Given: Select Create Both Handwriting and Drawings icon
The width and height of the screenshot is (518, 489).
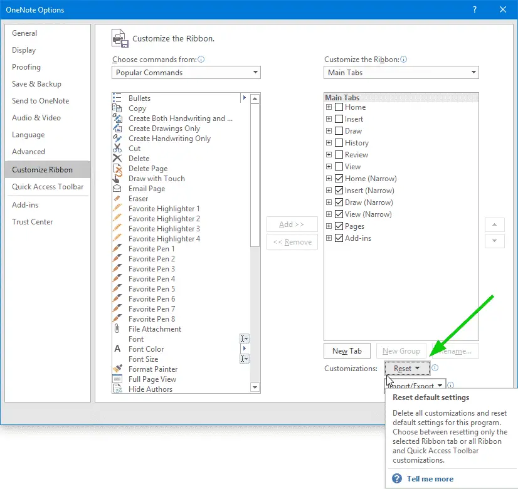Looking at the screenshot, I should point(117,118).
